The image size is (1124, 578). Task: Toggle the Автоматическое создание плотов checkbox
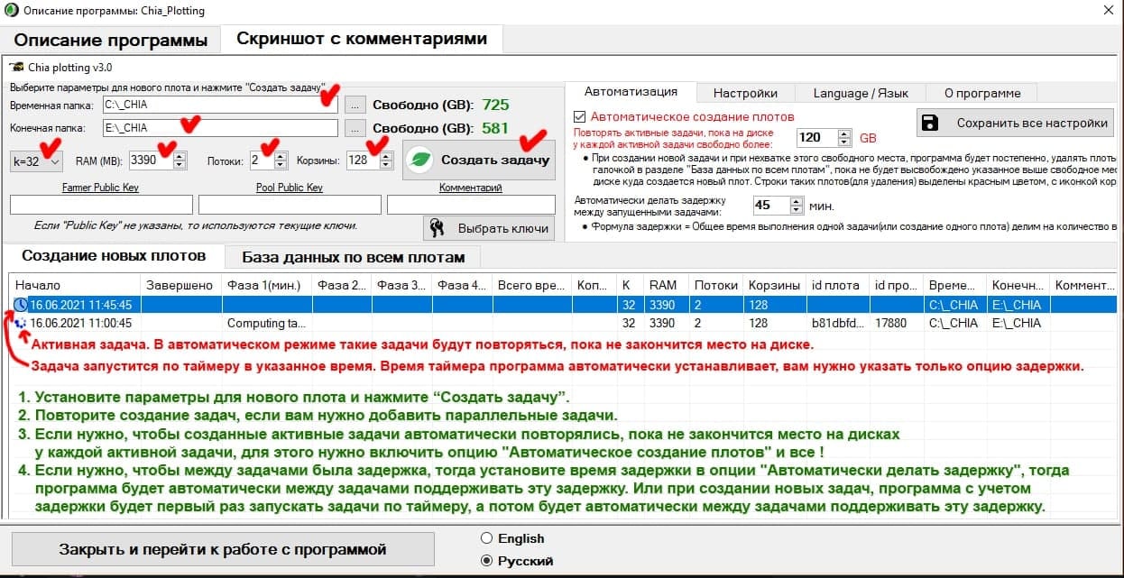(x=580, y=116)
